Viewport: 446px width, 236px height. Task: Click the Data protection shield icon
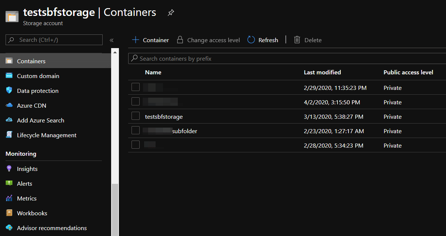pos(9,91)
